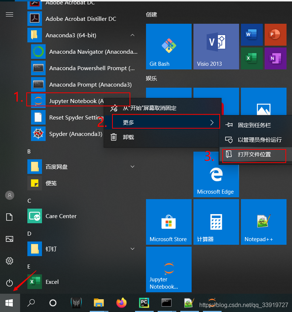Screen dimensions: 292x312
Task: Click the letter D section header
Action: (x=29, y=233)
